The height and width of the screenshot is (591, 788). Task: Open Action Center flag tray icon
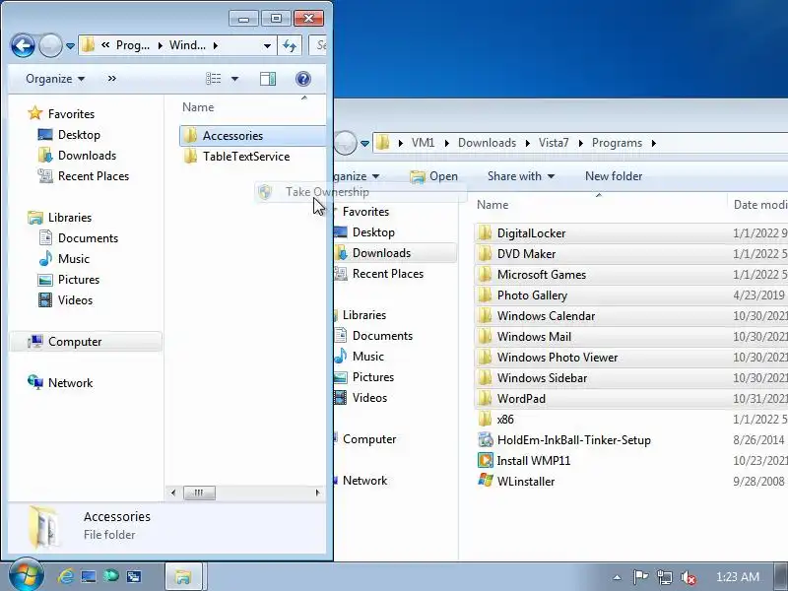click(x=640, y=577)
